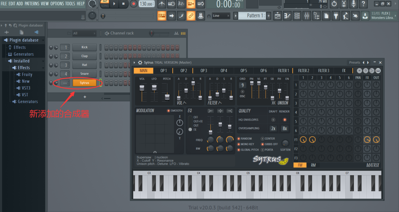Switch to the OP 1 tab
This screenshot has height=212, width=399.
tap(164, 71)
